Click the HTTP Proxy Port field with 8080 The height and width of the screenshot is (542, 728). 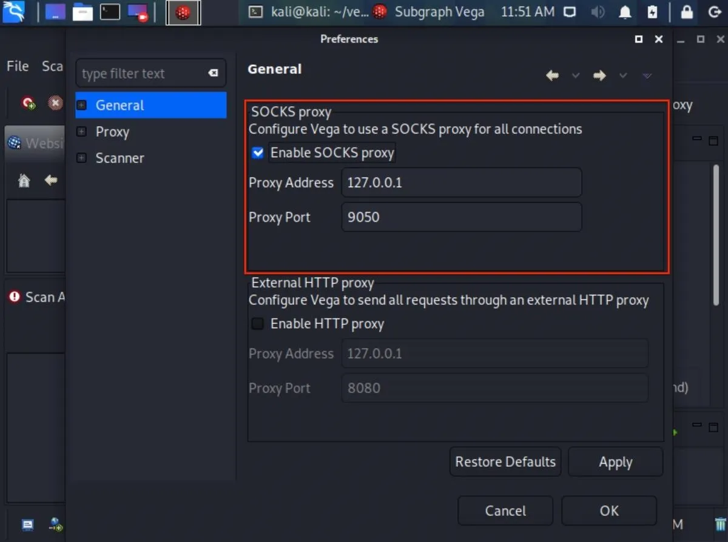pyautogui.click(x=495, y=388)
